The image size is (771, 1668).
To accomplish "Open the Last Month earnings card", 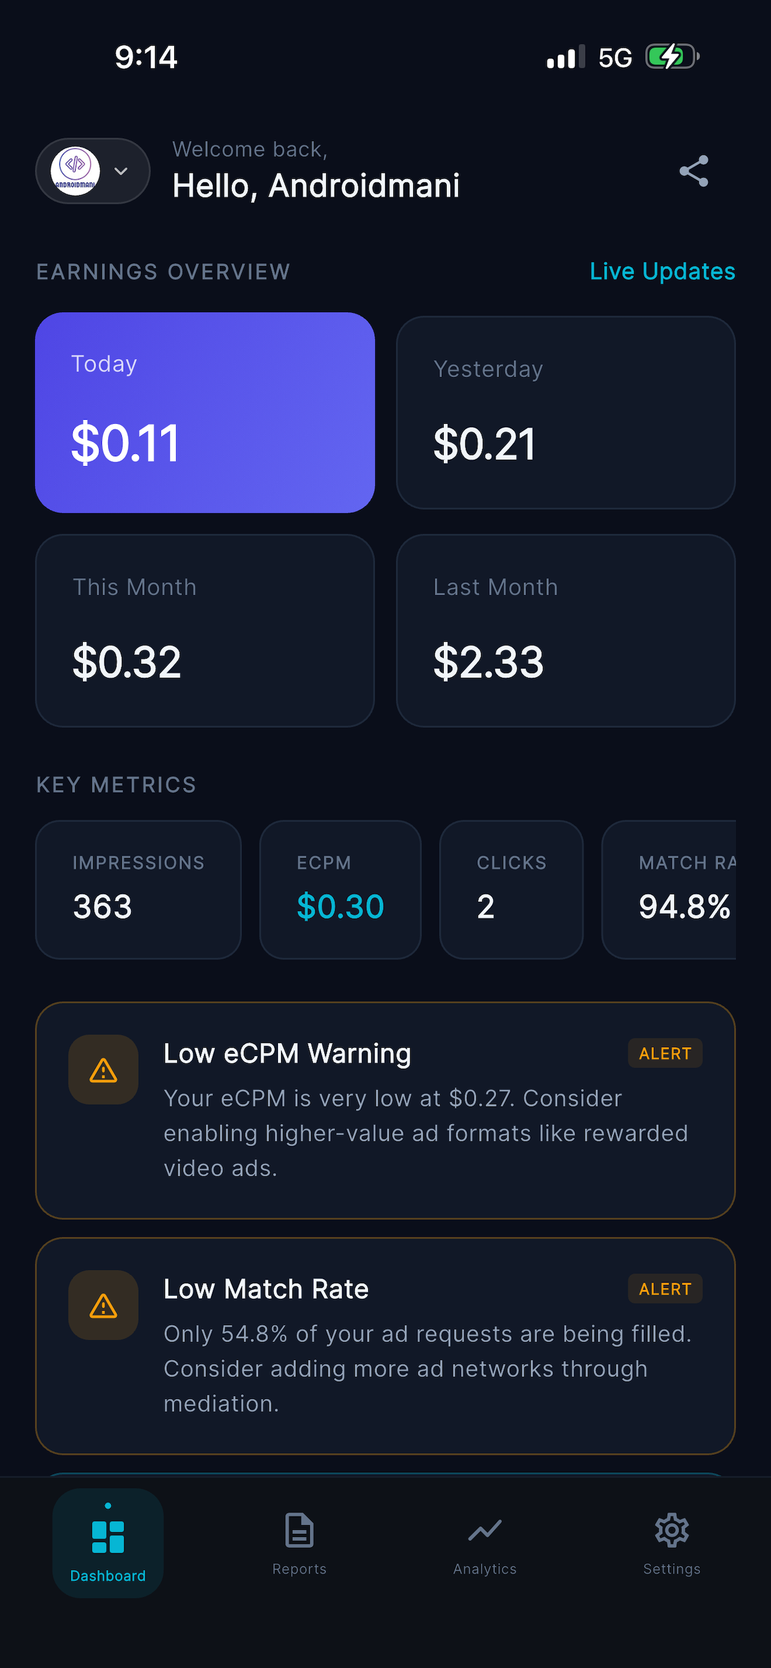I will [566, 630].
